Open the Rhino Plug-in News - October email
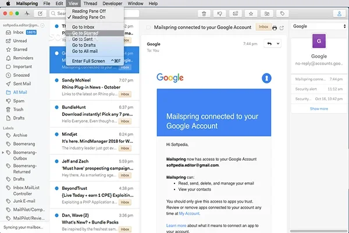This screenshot has width=349, height=233. (x=94, y=87)
